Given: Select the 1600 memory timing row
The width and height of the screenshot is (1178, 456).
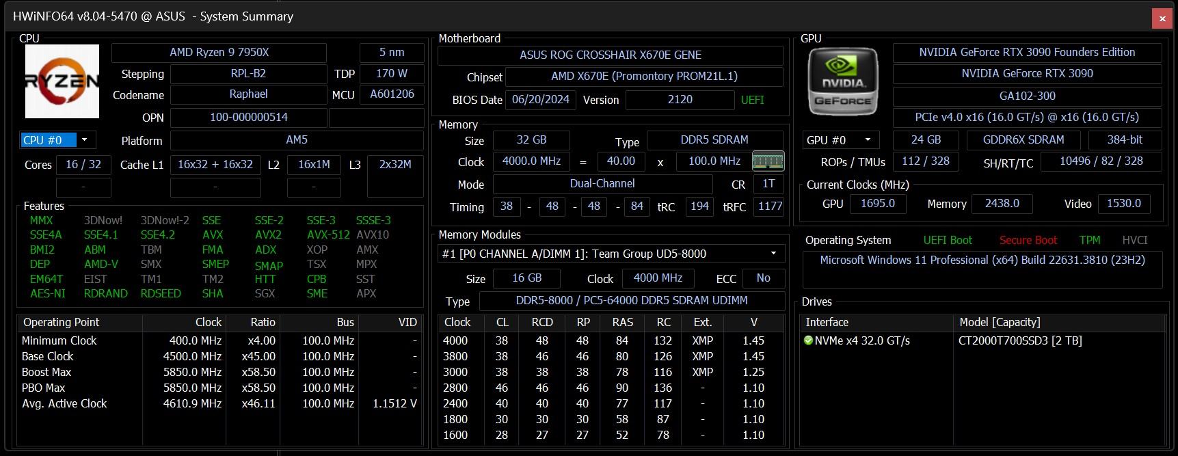Looking at the screenshot, I should [611, 435].
